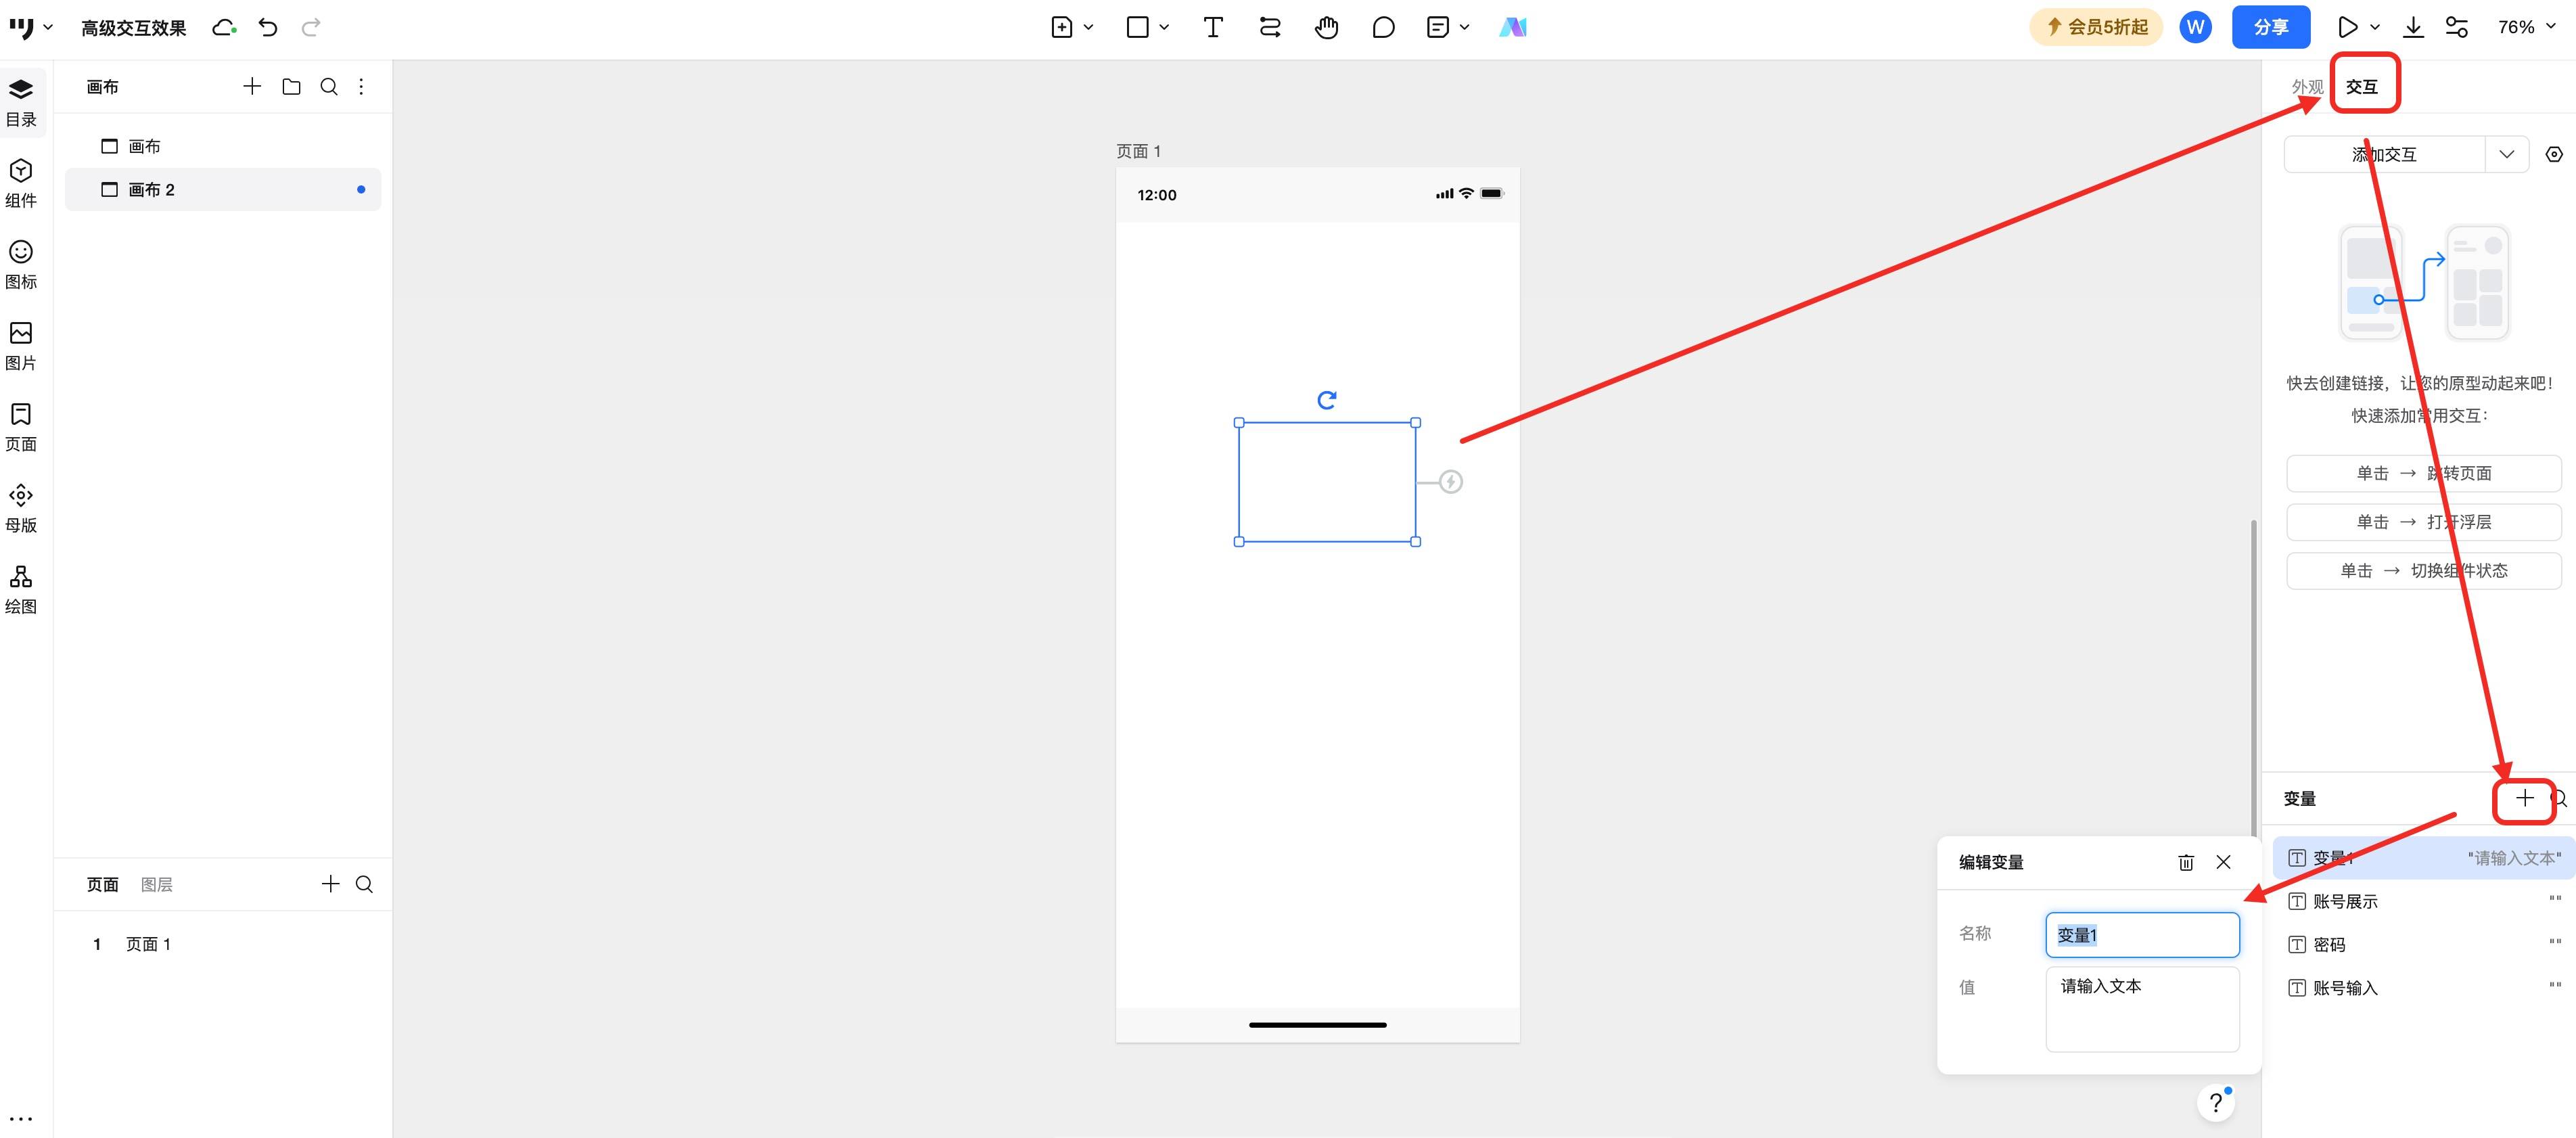Expand the insert frame tool dropdown
The image size is (2576, 1138).
pos(1088,27)
